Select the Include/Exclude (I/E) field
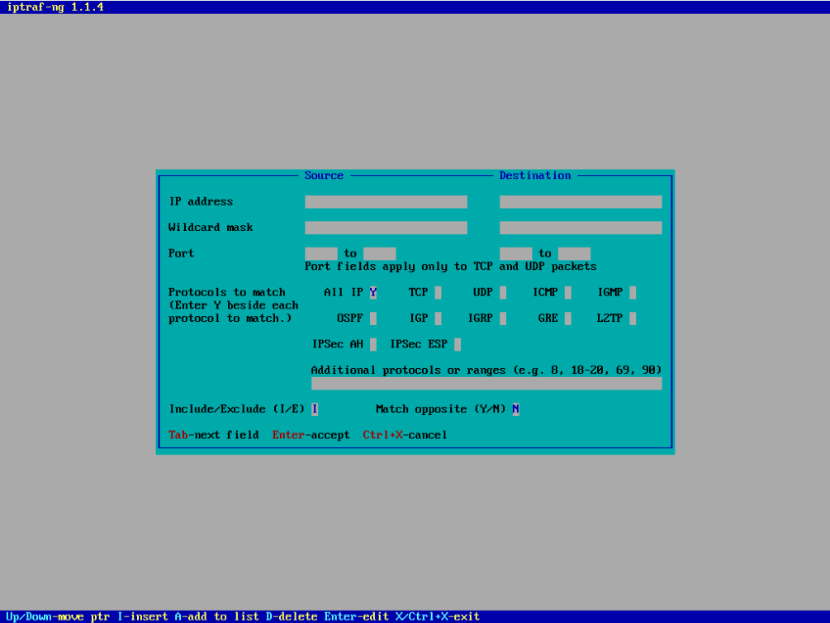The width and height of the screenshot is (830, 623). (315, 409)
